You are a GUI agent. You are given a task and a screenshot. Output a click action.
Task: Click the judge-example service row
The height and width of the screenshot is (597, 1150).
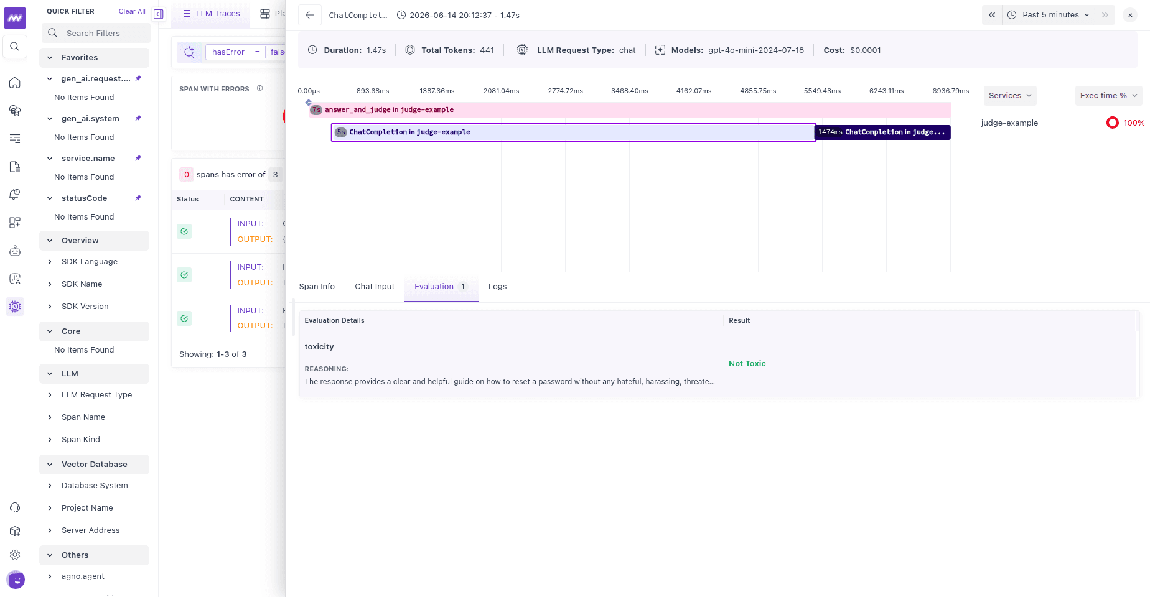[x=1062, y=123]
